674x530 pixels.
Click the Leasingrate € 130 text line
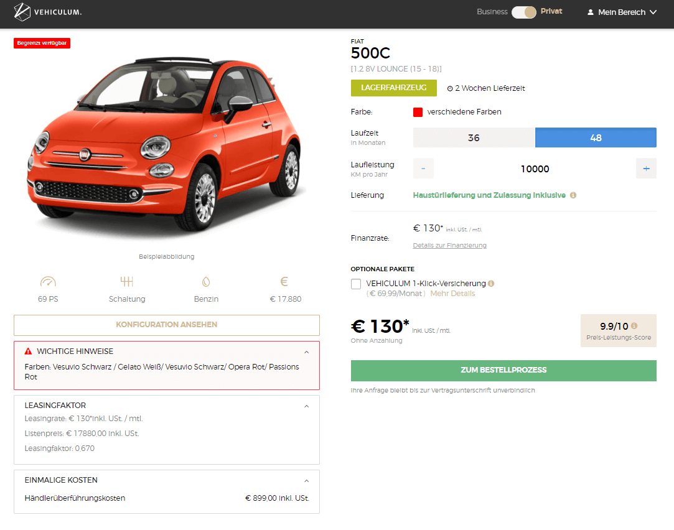(84, 418)
